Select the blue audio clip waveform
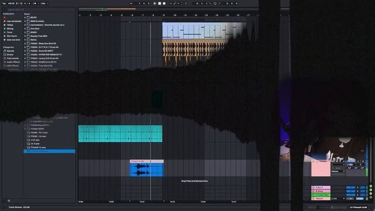Image resolution: width=375 pixels, height=211 pixels. coord(146,170)
